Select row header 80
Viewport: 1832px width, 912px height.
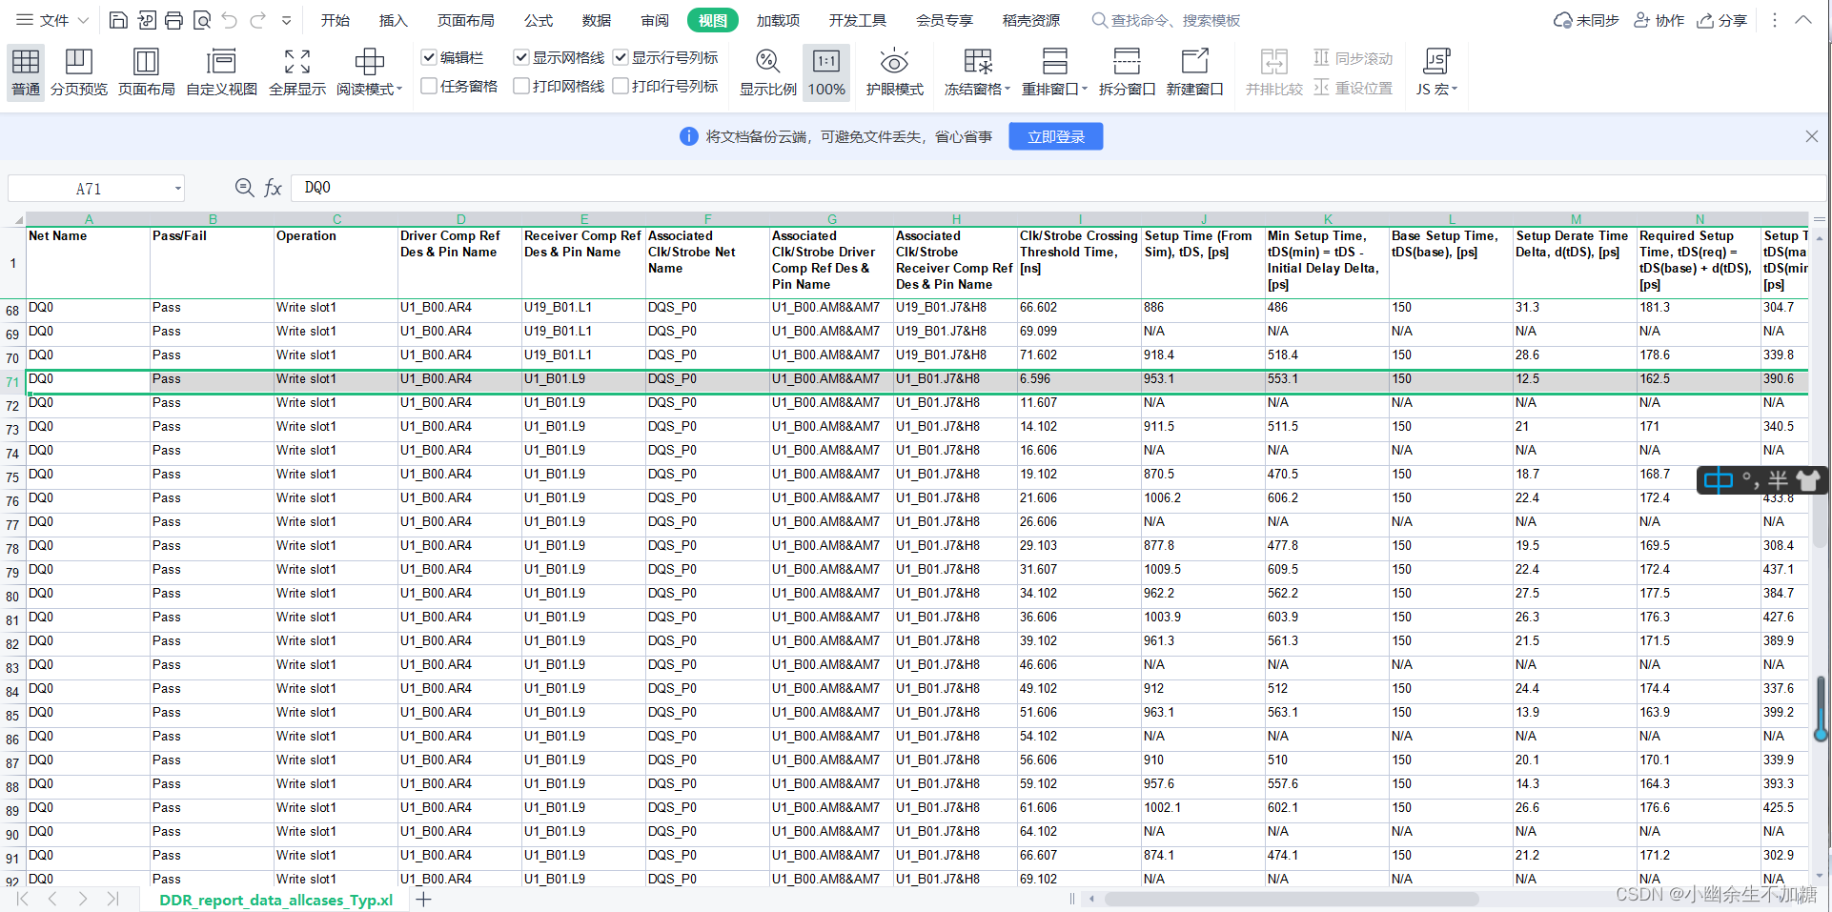coord(12,597)
